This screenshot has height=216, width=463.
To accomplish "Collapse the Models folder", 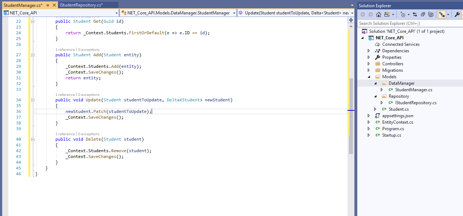I will click(369, 76).
